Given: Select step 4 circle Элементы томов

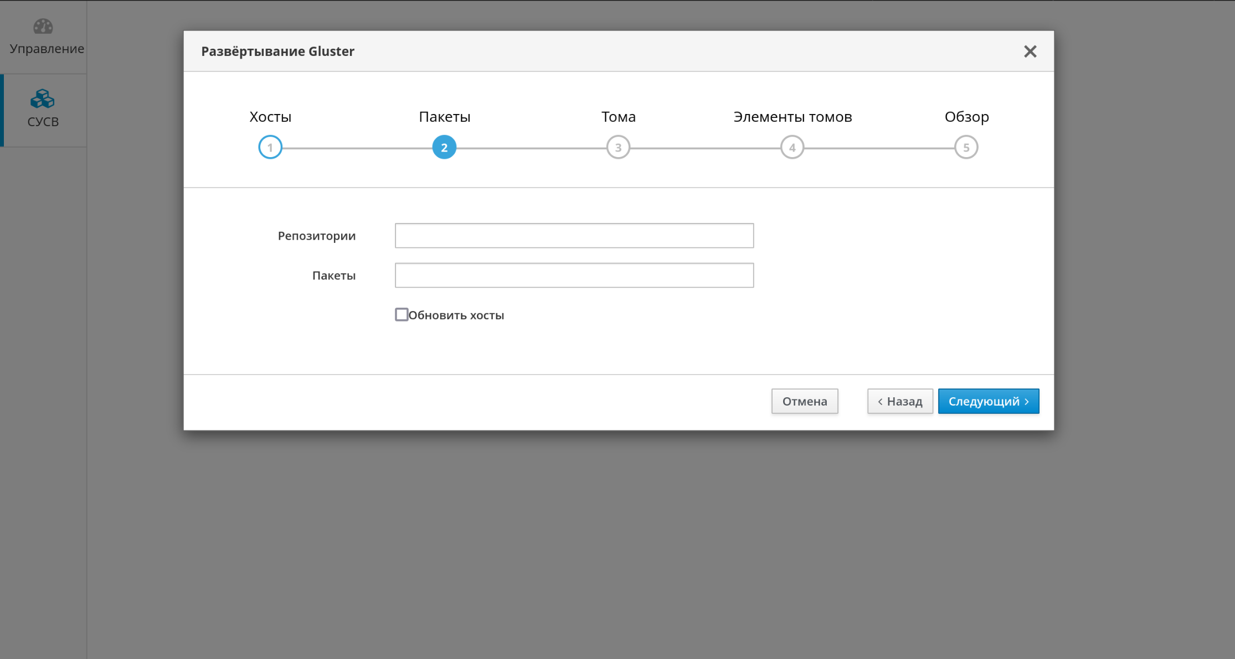Looking at the screenshot, I should [x=792, y=147].
